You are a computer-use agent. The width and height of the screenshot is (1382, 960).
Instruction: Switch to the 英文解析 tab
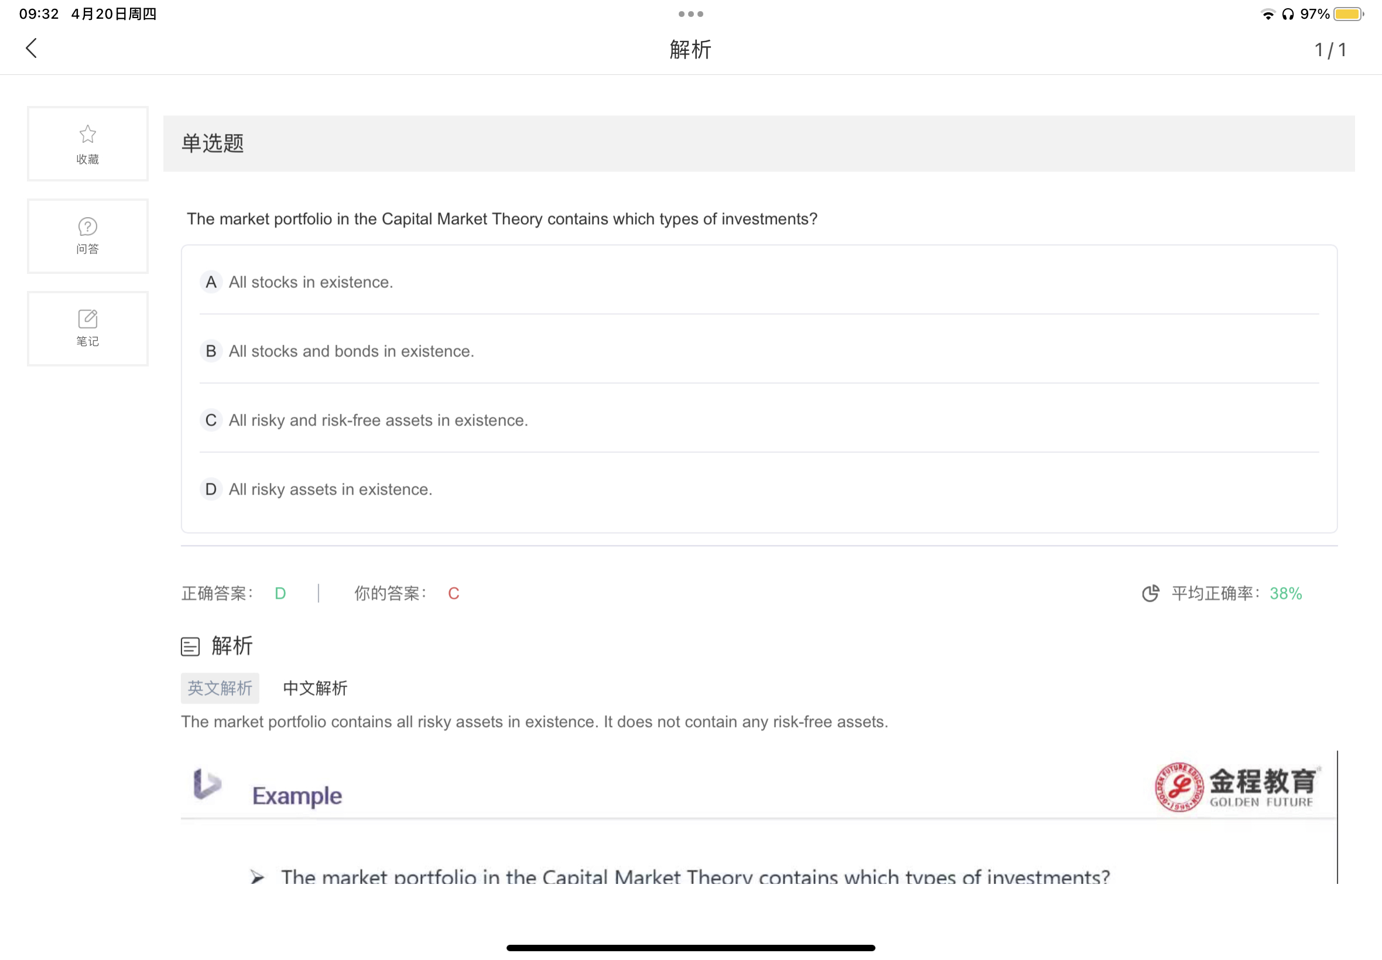[220, 688]
